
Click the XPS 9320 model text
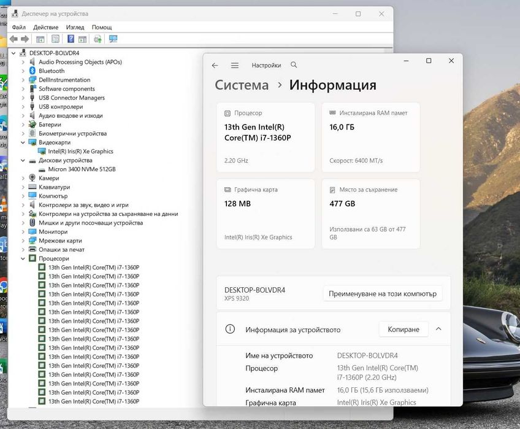(x=237, y=298)
